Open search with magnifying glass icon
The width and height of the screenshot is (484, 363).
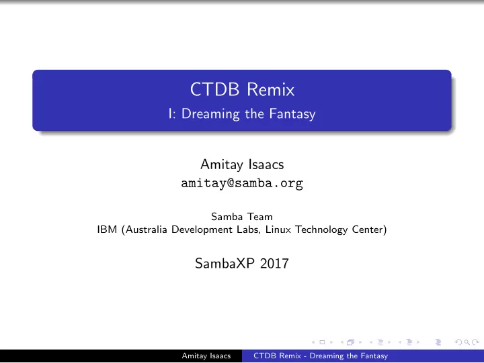click(x=467, y=342)
